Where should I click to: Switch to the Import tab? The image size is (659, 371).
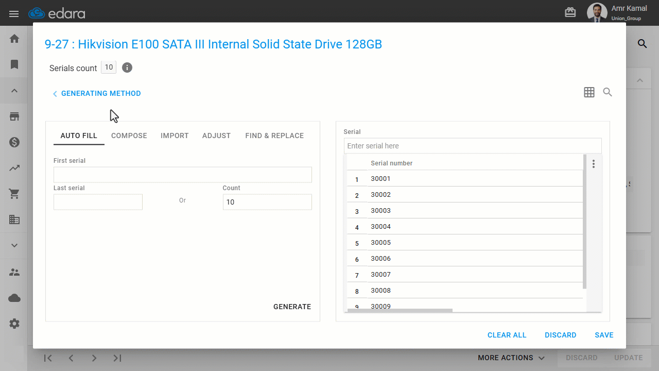[x=175, y=136]
